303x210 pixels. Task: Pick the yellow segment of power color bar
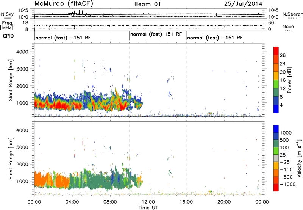coord(276,75)
